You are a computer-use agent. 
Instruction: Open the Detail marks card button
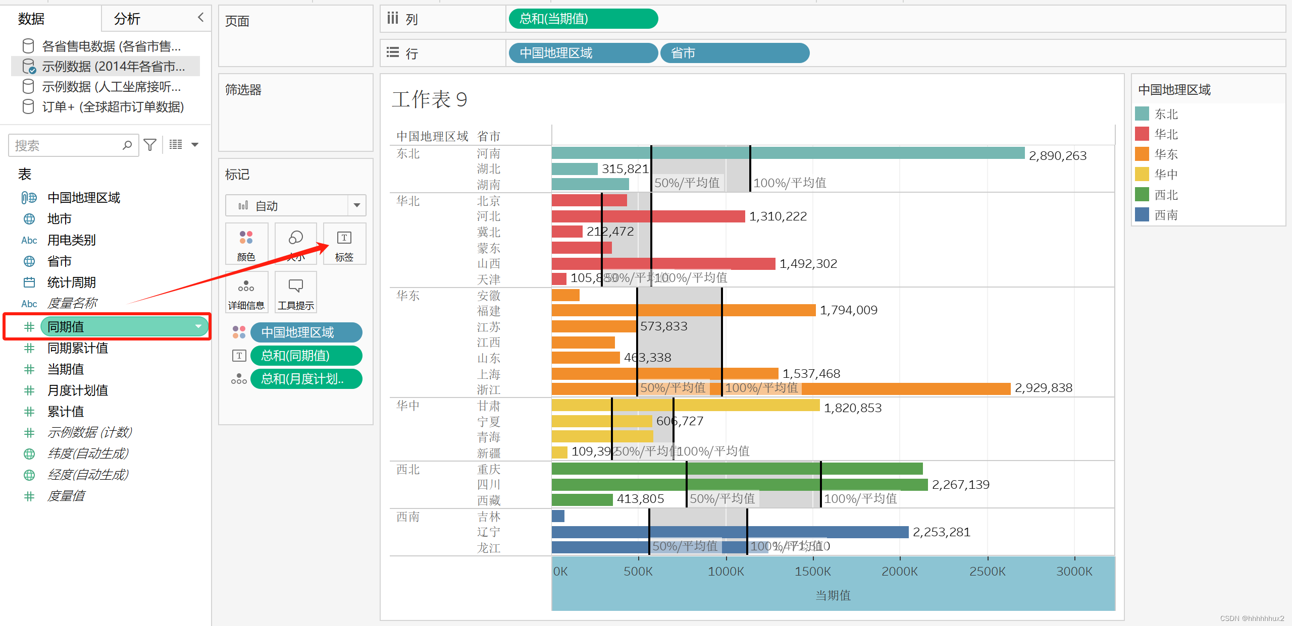246,293
